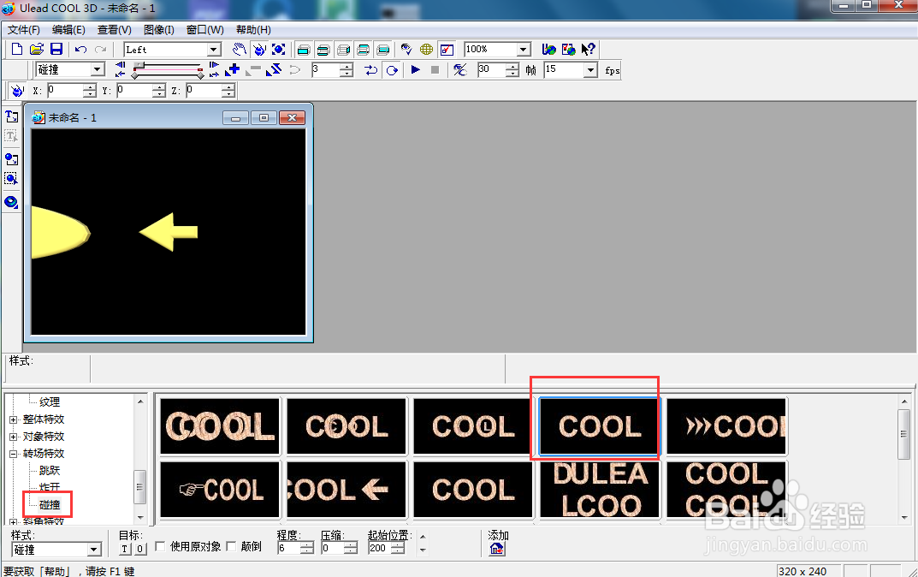Open the 文件(F) menu
Image resolution: width=918 pixels, height=577 pixels.
24,30
